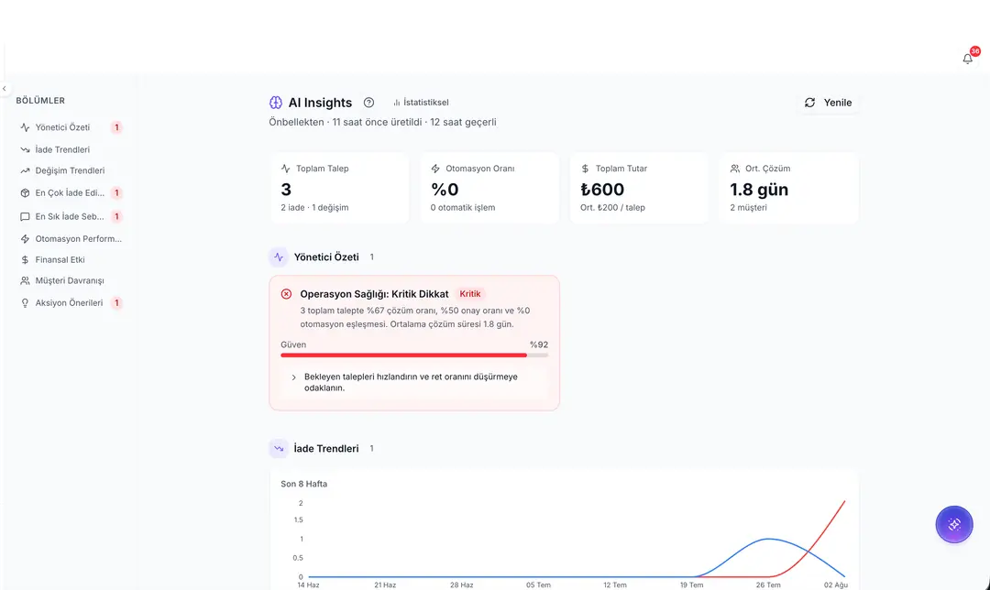This screenshot has height=590, width=990.
Task: Select Değişim Trendleri in sidebar
Action: point(70,170)
